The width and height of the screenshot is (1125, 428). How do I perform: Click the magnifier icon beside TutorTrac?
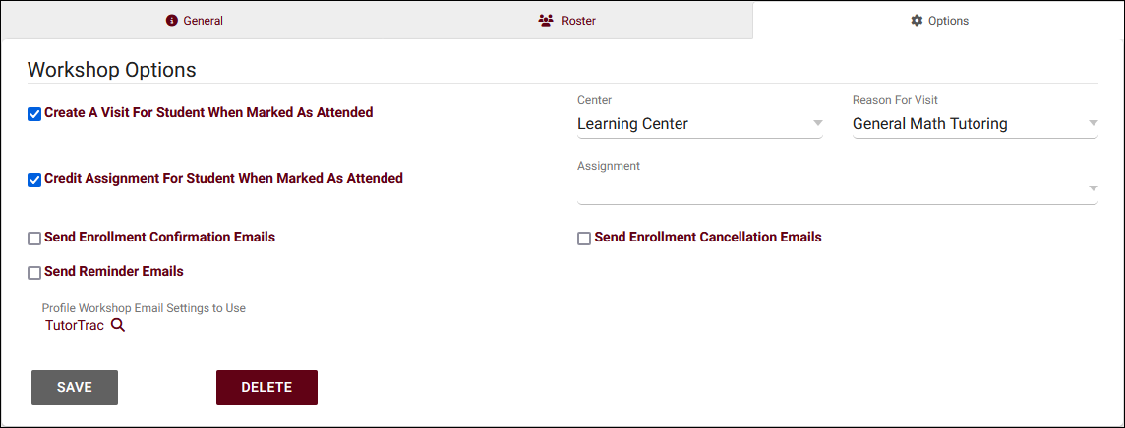[118, 326]
